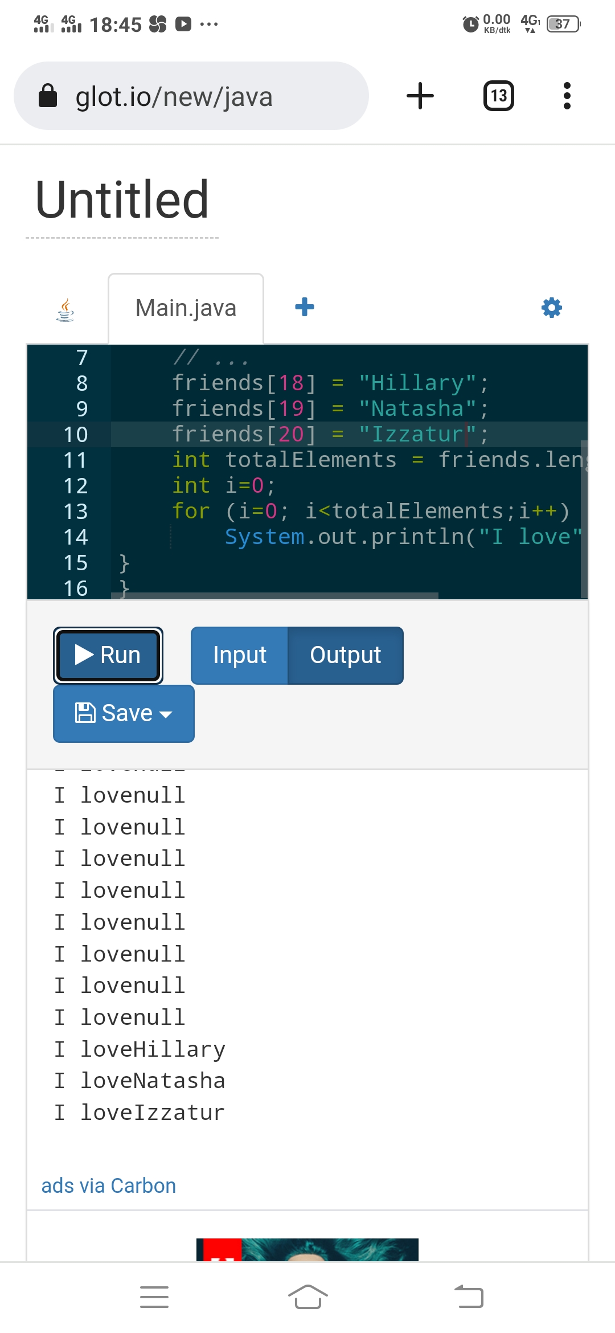Place cursor on line 8 "Hillary" code
Viewport: 615px width, 1333px height.
click(330, 383)
